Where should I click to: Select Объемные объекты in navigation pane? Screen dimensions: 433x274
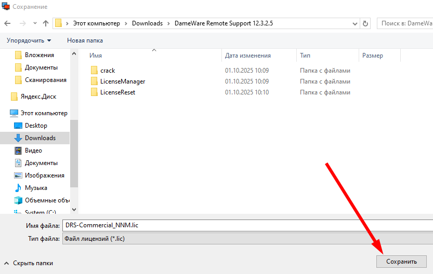point(47,200)
